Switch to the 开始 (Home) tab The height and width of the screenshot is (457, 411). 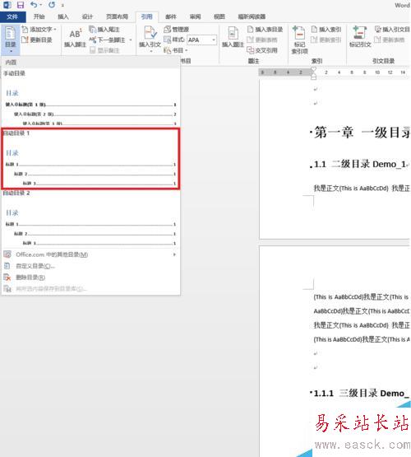(39, 16)
